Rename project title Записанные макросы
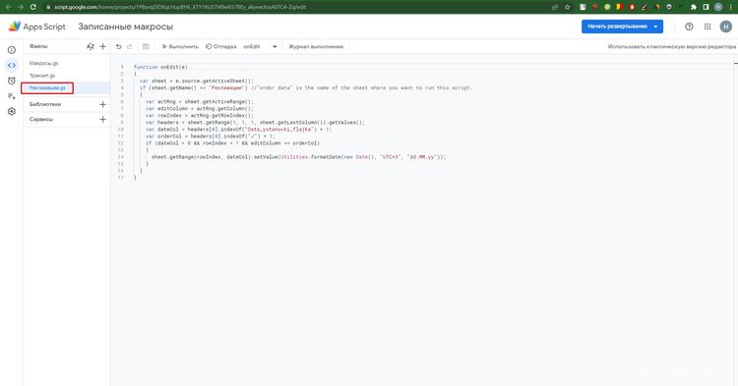Image resolution: width=738 pixels, height=386 pixels. [x=126, y=27]
